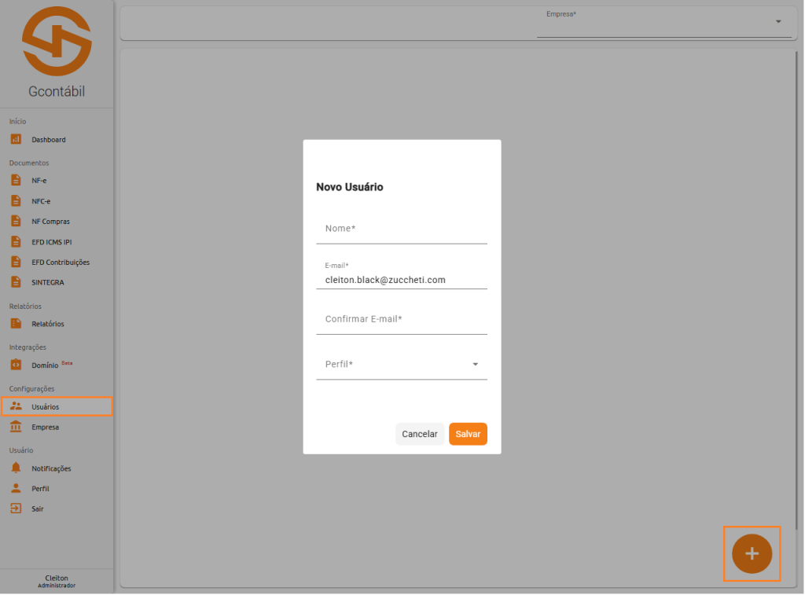Open Dashboard icon in sidebar
The height and width of the screenshot is (595, 805).
click(x=16, y=139)
